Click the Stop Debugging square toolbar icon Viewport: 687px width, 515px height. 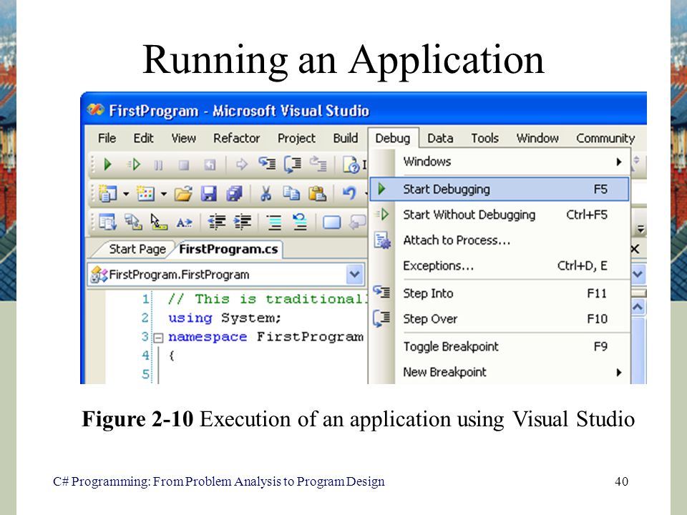click(x=184, y=165)
